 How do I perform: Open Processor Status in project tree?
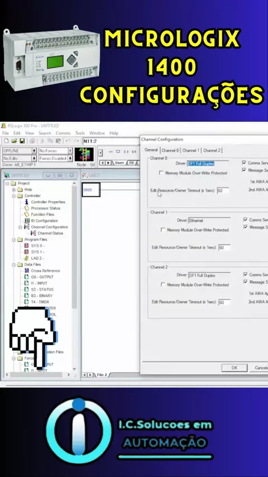[x=46, y=208]
